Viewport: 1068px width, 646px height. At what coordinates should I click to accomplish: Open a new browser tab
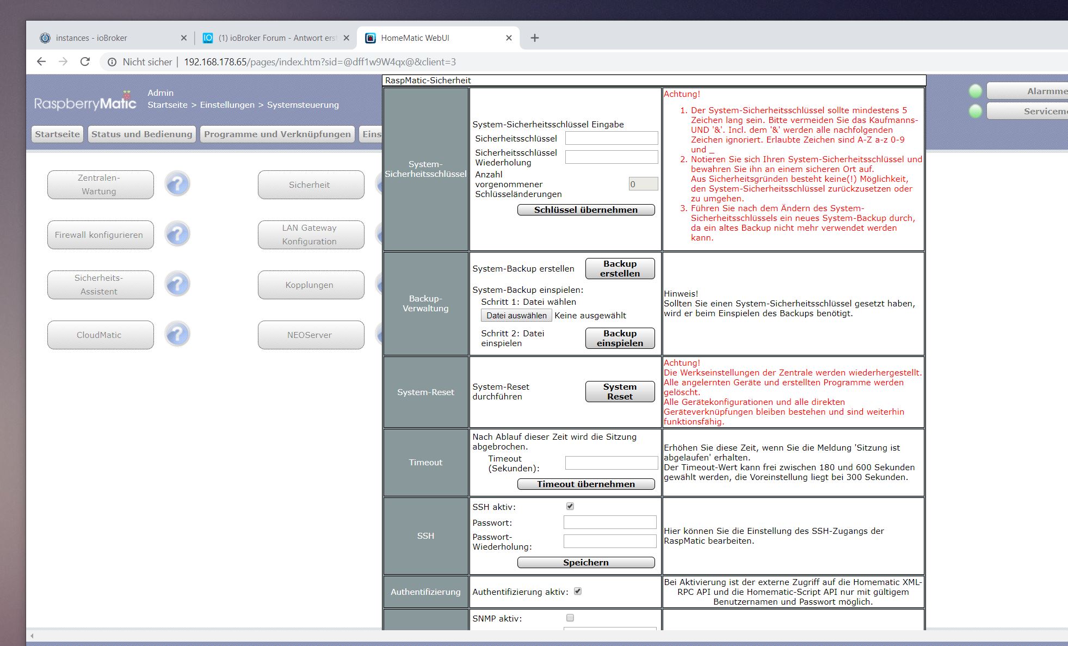click(534, 38)
